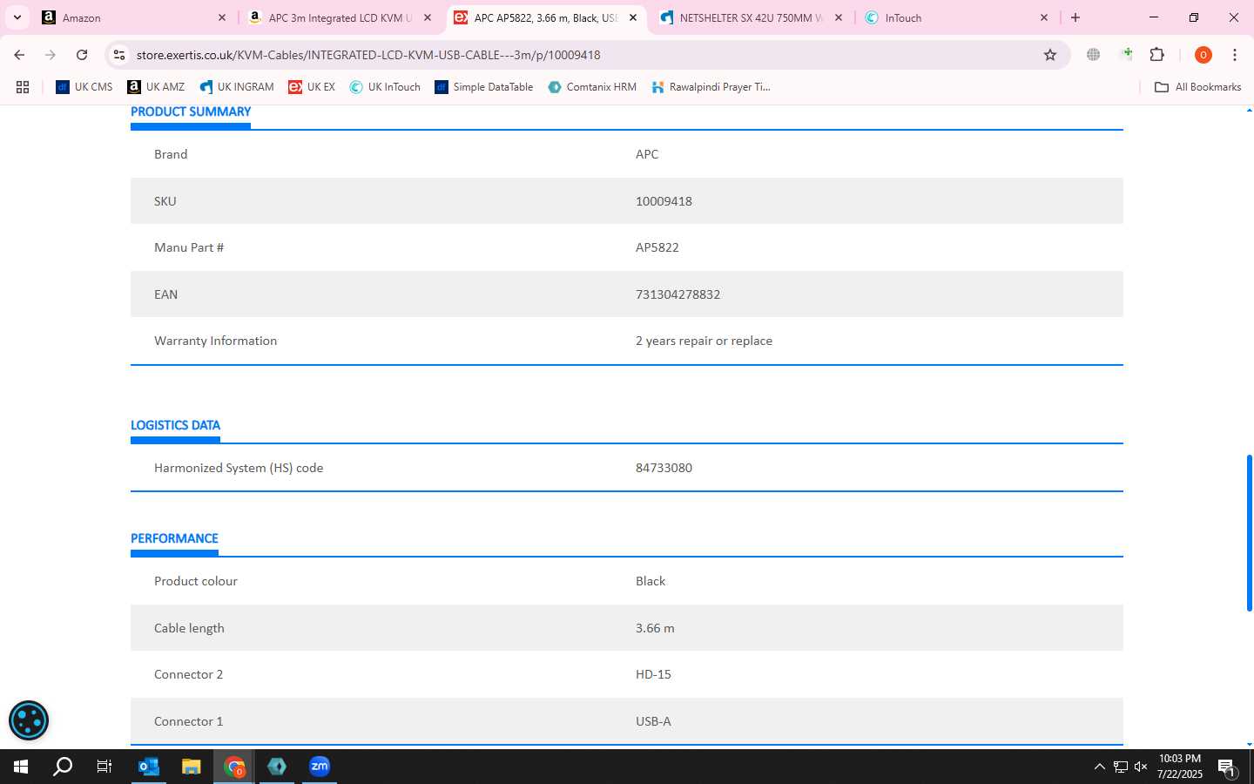This screenshot has width=1254, height=784.
Task: Open the teal diamond app on taskbar
Action: (277, 767)
